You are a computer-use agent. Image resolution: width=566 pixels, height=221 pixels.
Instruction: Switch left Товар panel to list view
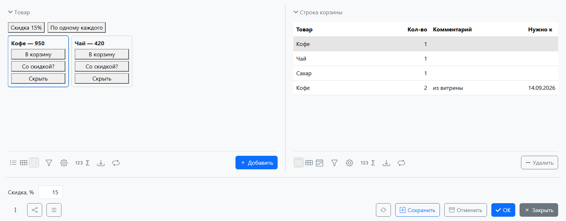(13, 163)
